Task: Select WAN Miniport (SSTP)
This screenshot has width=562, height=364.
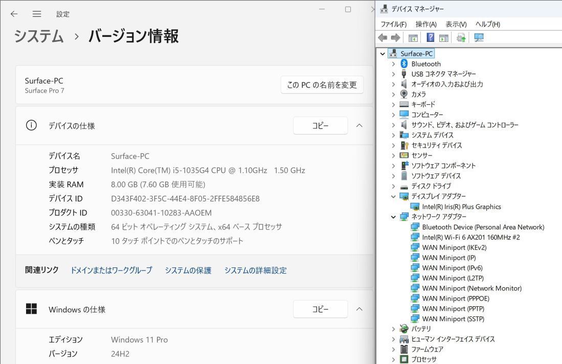Action: pyautogui.click(x=453, y=319)
